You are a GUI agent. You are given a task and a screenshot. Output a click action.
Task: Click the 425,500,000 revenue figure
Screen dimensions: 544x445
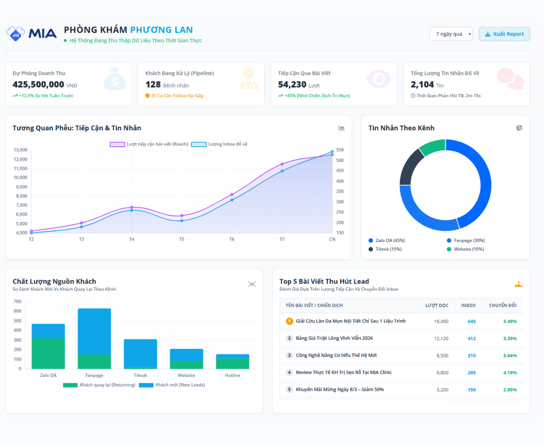pyautogui.click(x=38, y=85)
